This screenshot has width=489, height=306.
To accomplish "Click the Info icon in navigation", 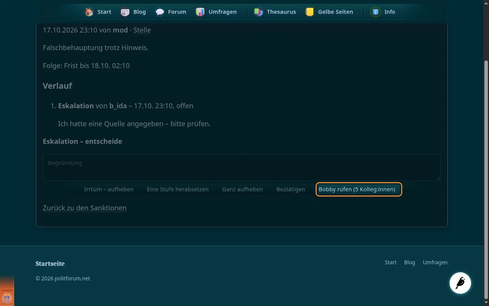I will click(376, 12).
